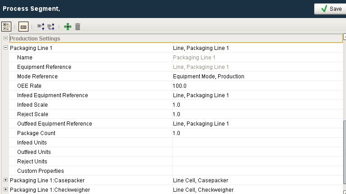Click the empty Infeed Units field
Screen dimensions: 346x194
(x=257, y=143)
